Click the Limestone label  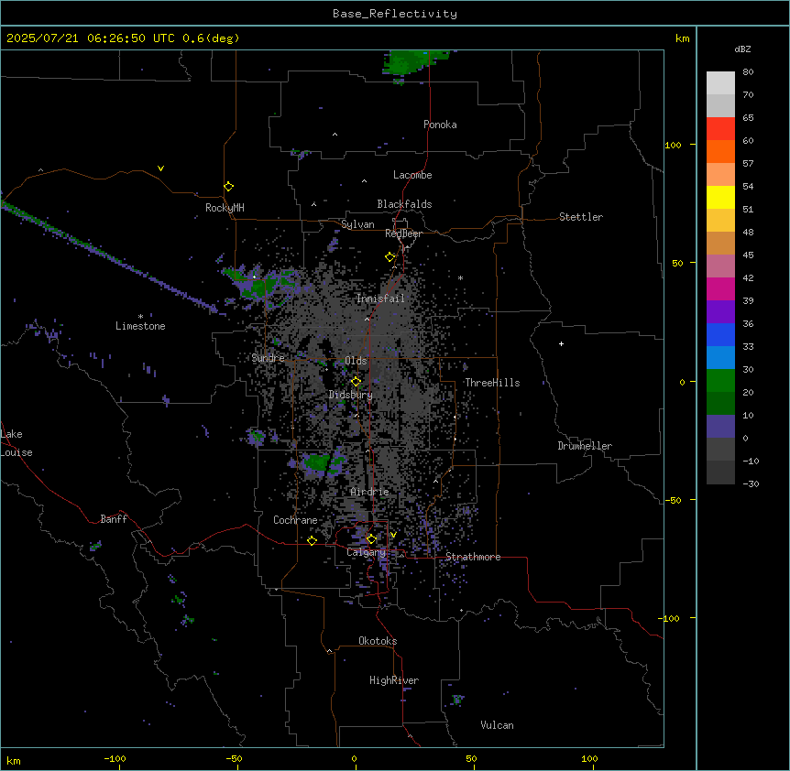(x=140, y=326)
